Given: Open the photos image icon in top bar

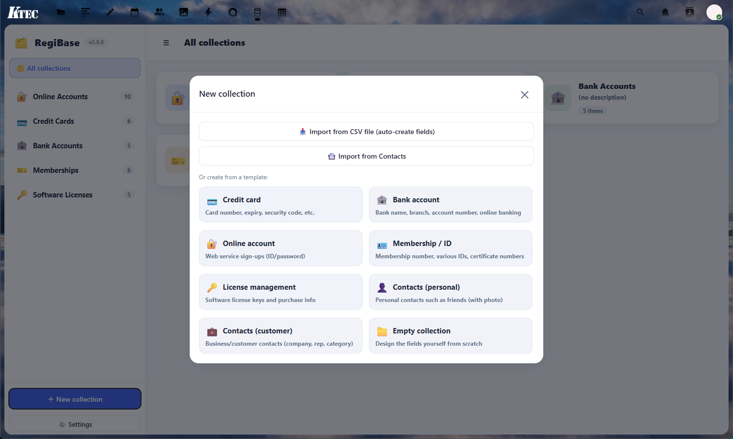Looking at the screenshot, I should click(184, 12).
